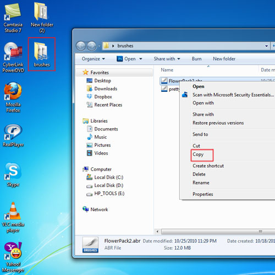Click the Music note icon in Libraries
This screenshot has height=275, width=275.
(x=90, y=137)
